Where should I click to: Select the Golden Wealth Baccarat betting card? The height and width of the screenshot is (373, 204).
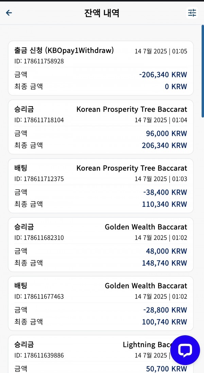pos(101,303)
